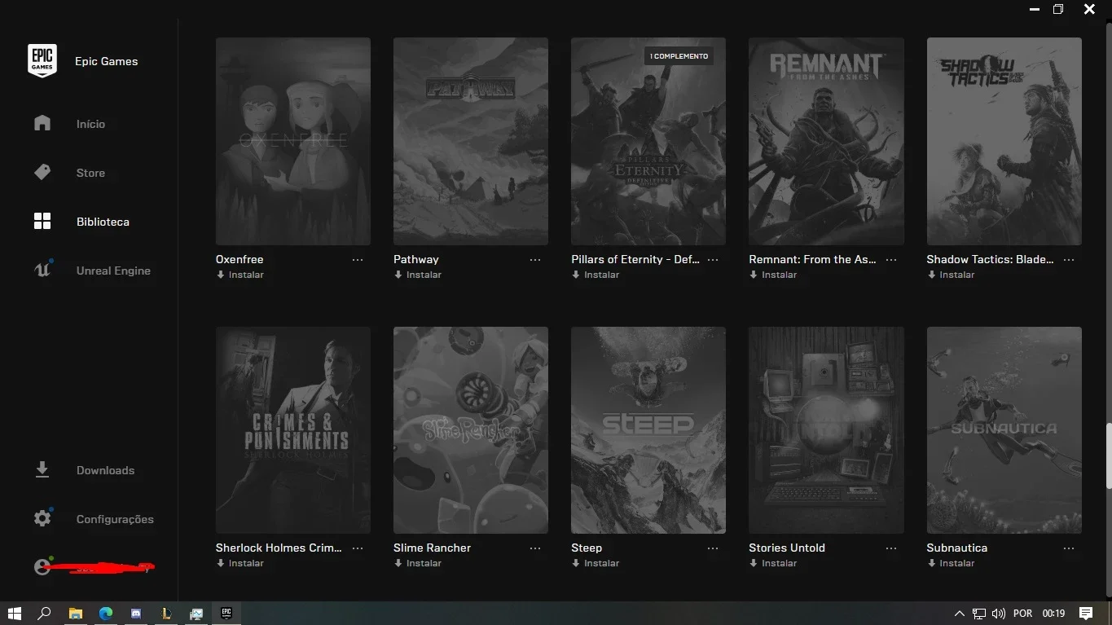Click the Stories Untold title text

pyautogui.click(x=787, y=548)
